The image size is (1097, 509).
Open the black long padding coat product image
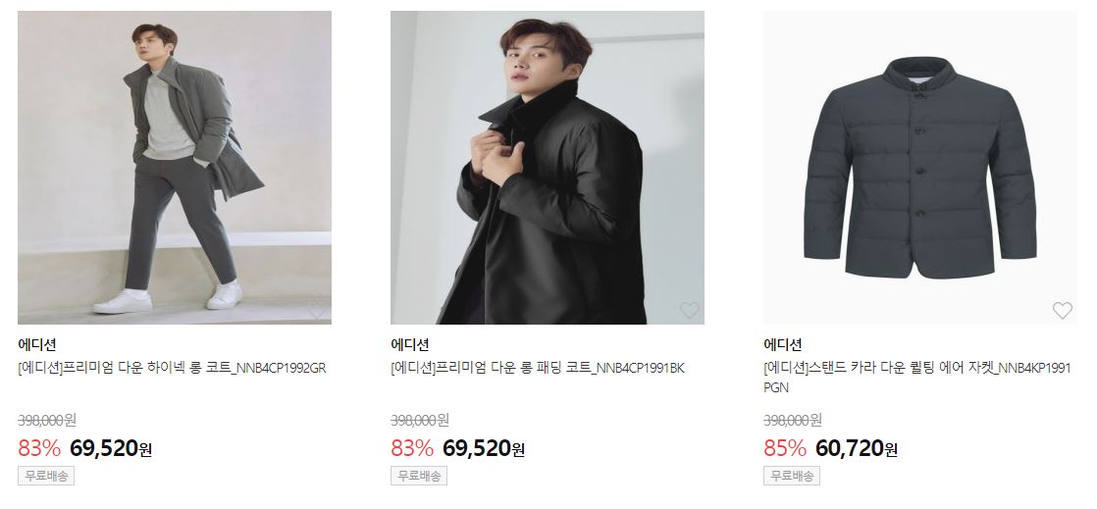(x=548, y=167)
